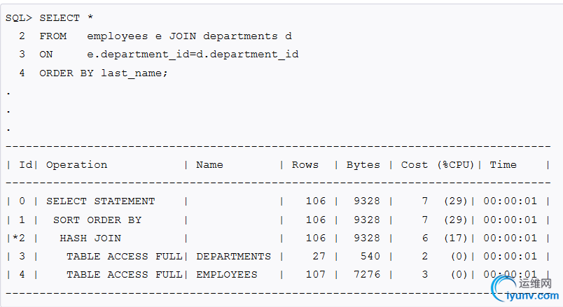Click the "Rows" column header
Screen dimensions: 563x307
tap(305, 165)
